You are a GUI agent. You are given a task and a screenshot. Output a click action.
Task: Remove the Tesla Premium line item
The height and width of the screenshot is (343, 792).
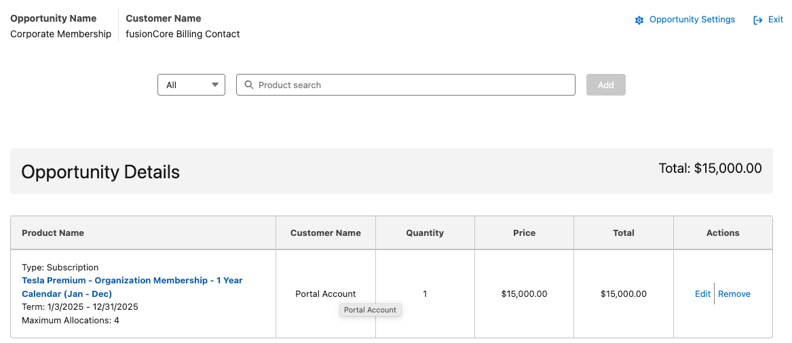734,294
